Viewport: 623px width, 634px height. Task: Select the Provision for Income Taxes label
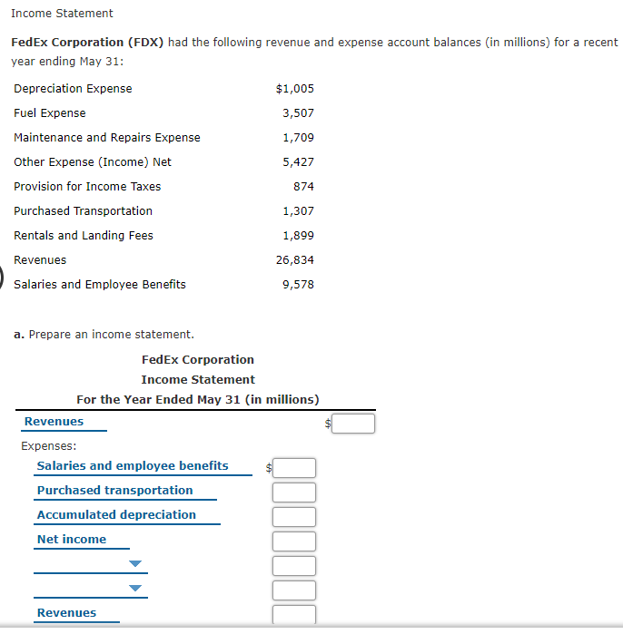(x=87, y=187)
